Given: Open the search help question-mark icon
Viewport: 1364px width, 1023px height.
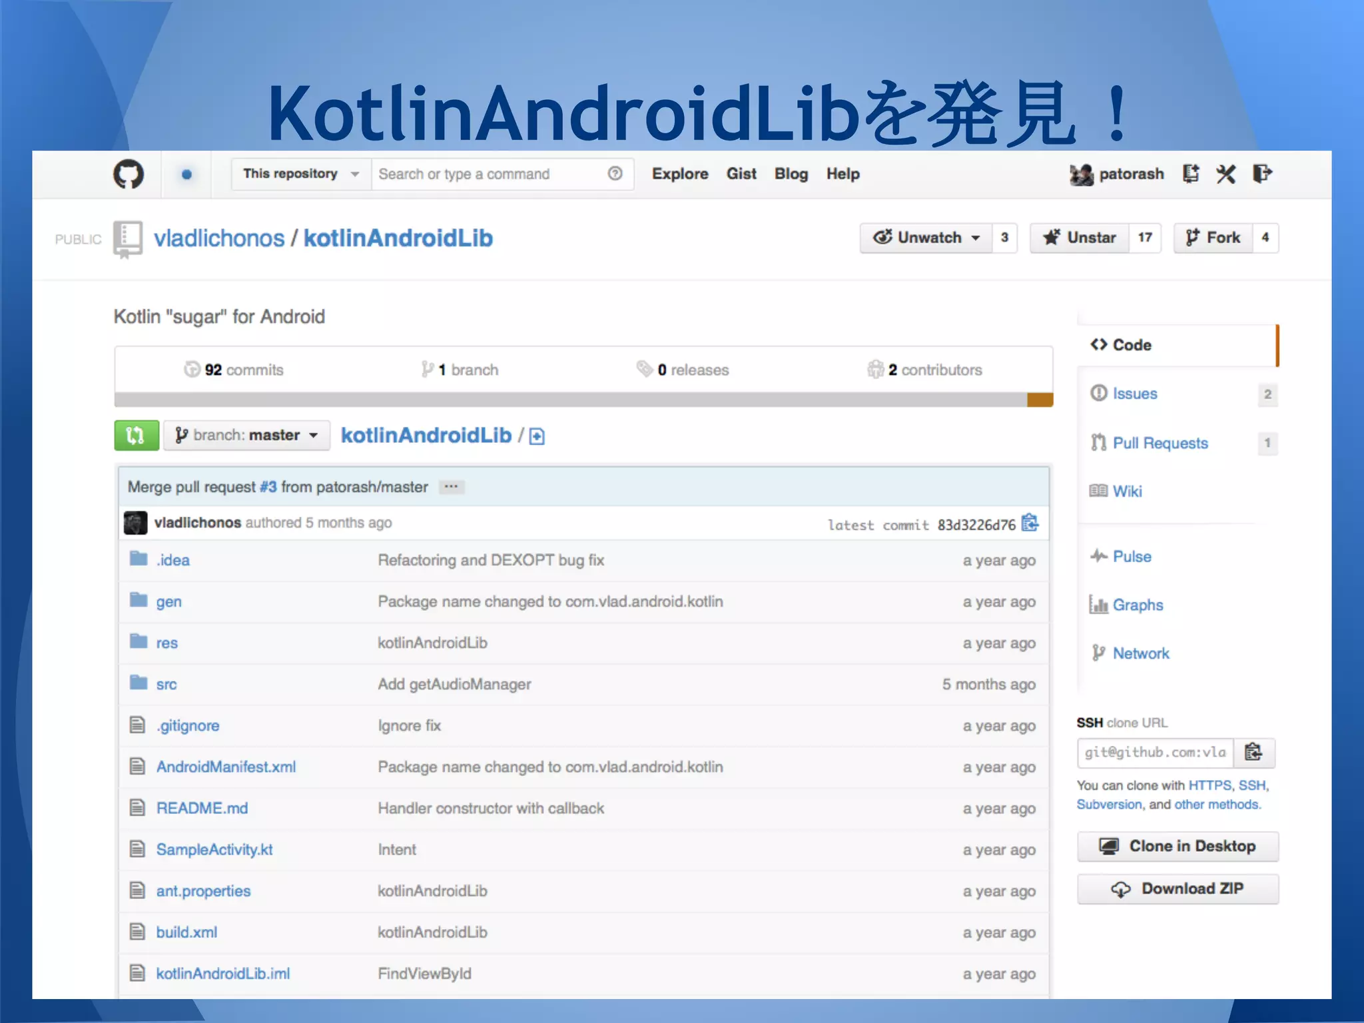Looking at the screenshot, I should 615,174.
